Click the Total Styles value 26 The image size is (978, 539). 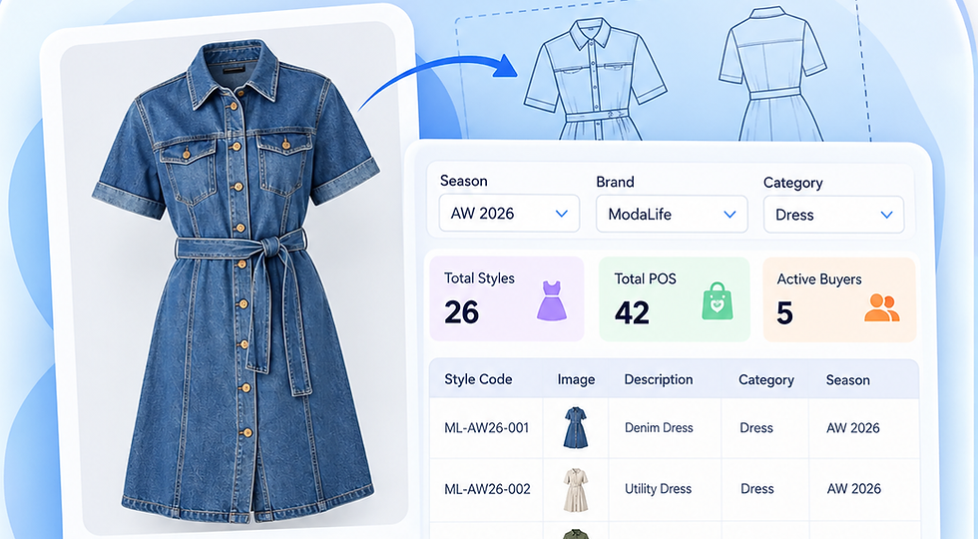pyautogui.click(x=461, y=311)
